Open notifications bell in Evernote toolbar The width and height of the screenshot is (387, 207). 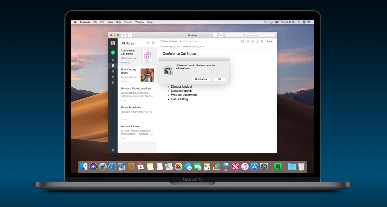(221, 35)
